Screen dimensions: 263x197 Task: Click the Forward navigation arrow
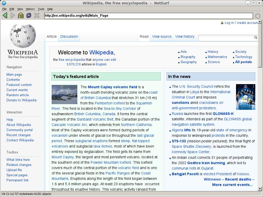point(13,16)
